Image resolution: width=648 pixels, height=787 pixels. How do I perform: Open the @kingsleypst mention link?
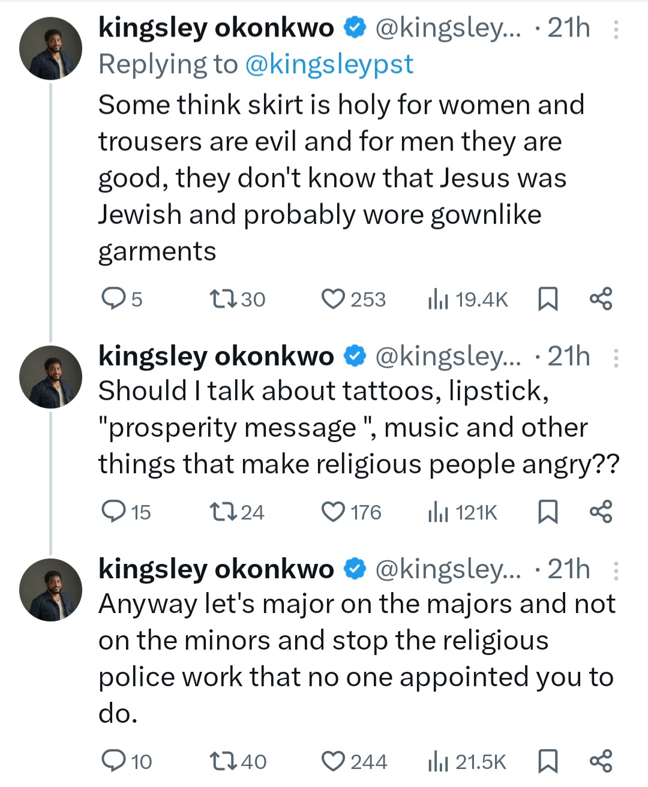coord(329,64)
